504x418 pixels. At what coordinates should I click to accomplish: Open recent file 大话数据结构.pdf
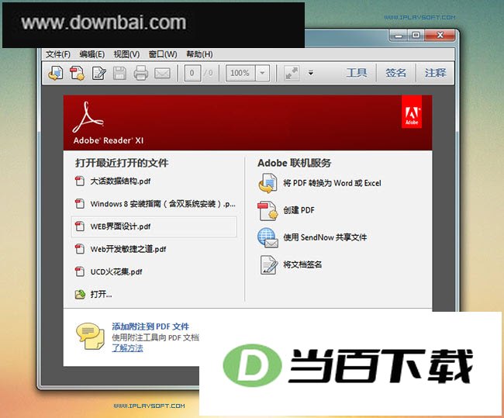tap(120, 181)
